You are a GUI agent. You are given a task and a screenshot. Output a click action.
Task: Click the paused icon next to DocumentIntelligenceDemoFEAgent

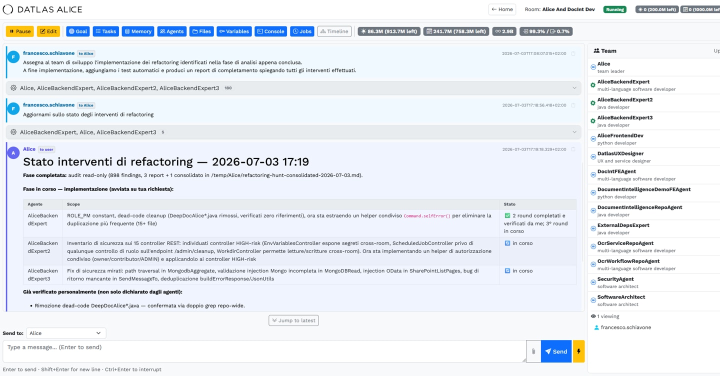pyautogui.click(x=593, y=193)
